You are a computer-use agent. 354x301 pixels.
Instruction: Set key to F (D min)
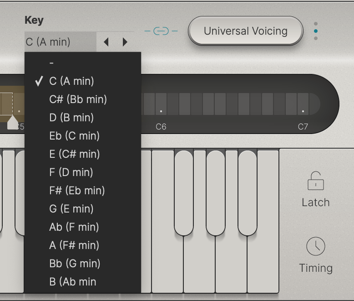coord(71,172)
